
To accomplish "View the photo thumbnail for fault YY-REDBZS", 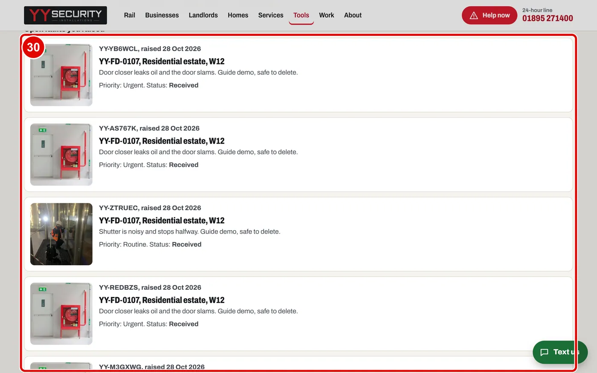I will (x=61, y=314).
